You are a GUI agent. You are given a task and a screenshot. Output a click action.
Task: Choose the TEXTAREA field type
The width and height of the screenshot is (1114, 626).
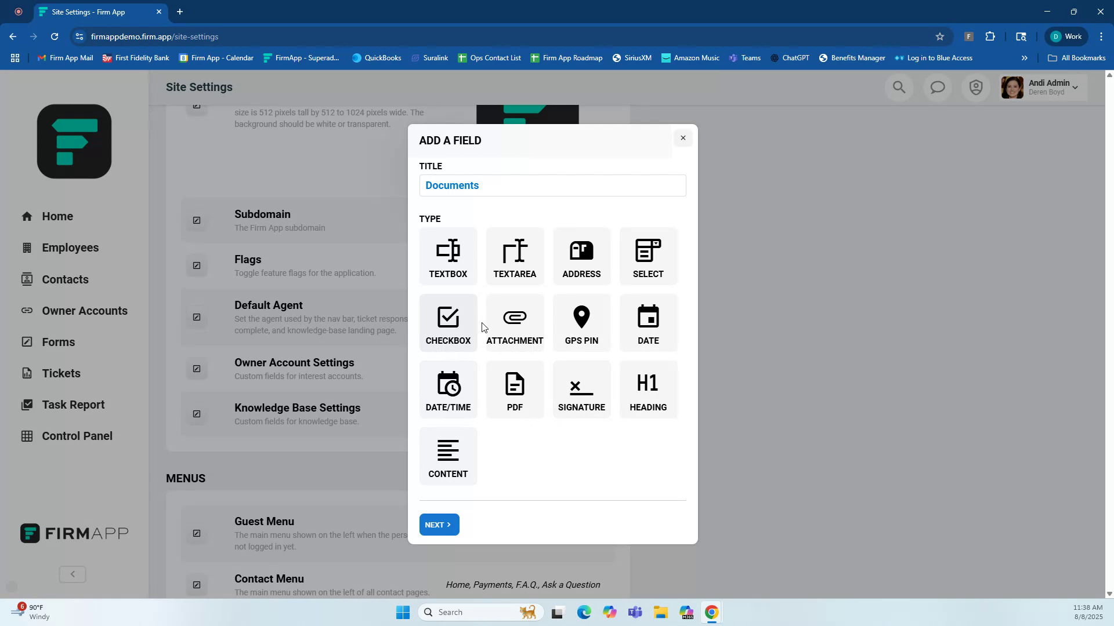point(514,256)
